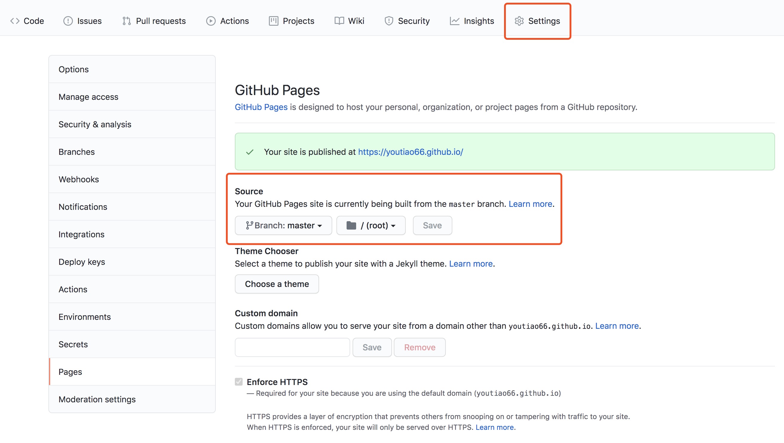784x443 pixels.
Task: Click the Pull requests branch icon
Action: [127, 21]
